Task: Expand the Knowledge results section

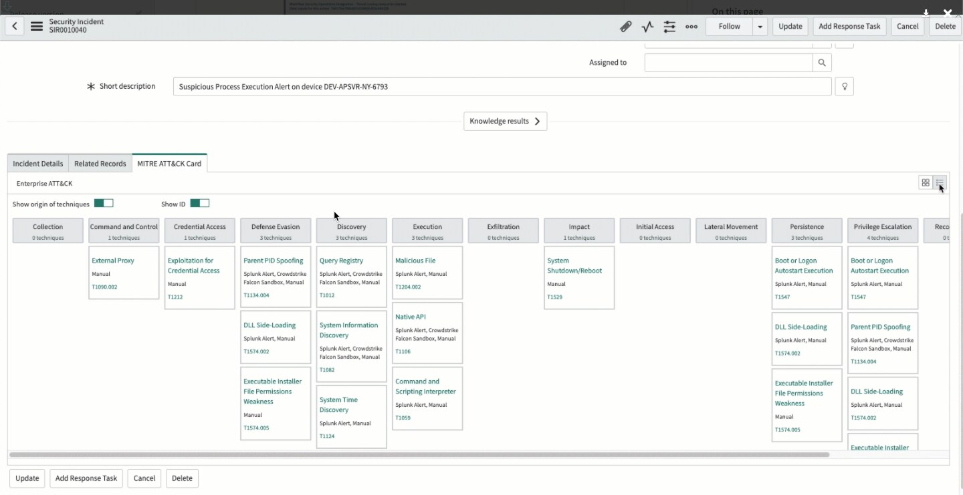Action: 505,121
